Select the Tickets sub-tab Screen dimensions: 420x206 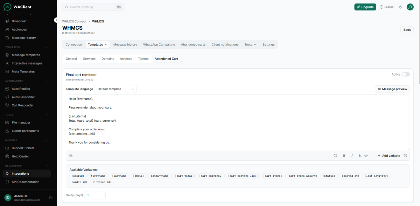[143, 59]
